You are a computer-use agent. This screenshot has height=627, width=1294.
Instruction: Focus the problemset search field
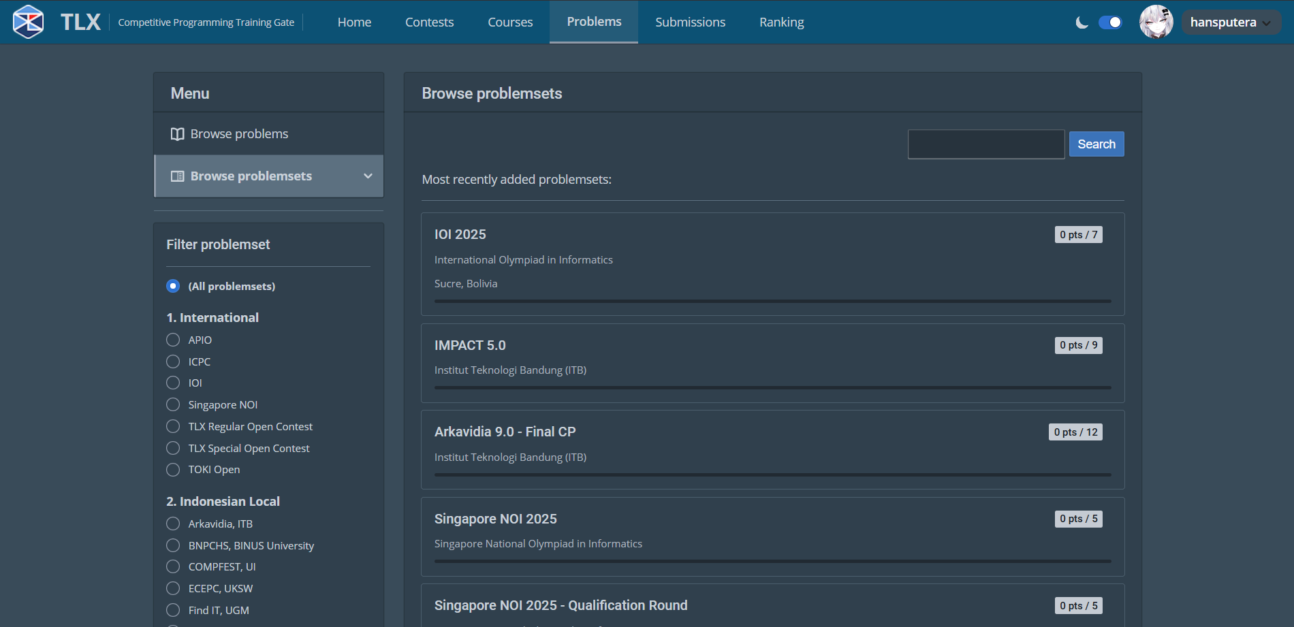coord(985,144)
